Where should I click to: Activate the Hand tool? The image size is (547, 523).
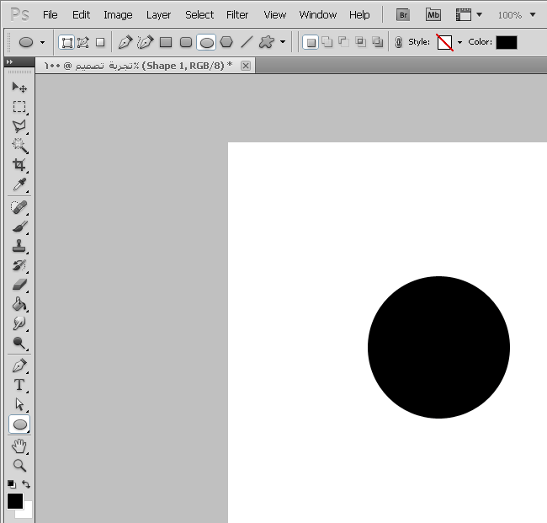click(x=19, y=446)
